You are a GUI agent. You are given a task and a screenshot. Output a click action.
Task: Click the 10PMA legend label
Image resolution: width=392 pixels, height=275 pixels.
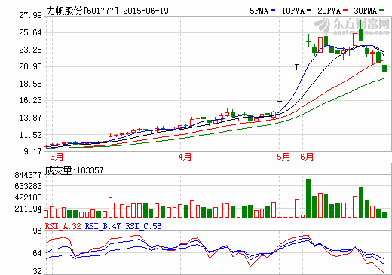click(x=293, y=11)
